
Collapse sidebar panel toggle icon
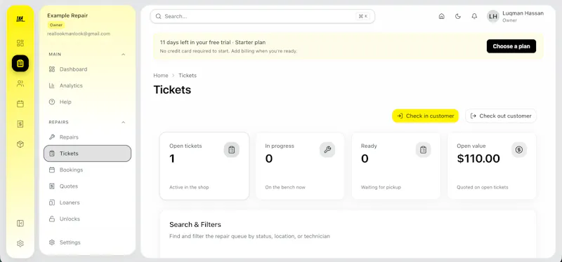pos(20,223)
